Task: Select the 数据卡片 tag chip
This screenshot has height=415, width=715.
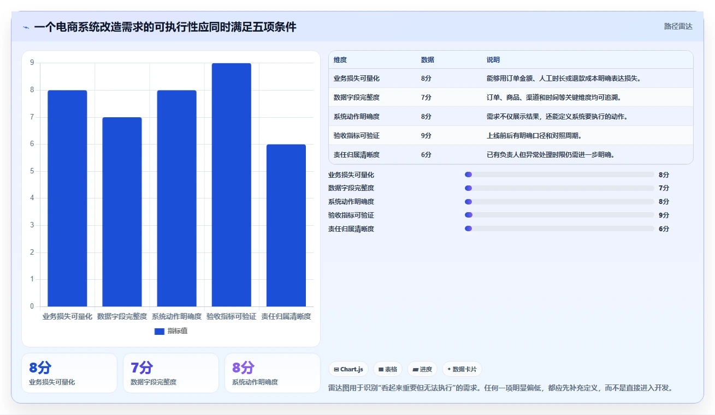Action: (462, 369)
